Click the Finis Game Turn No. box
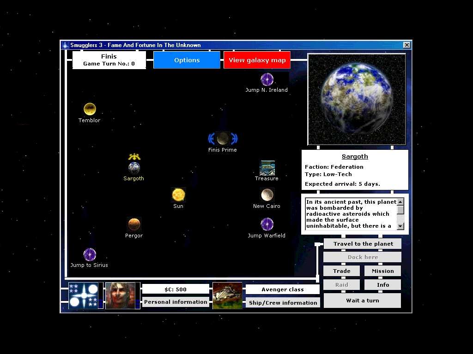This screenshot has width=473, height=354. click(x=109, y=60)
